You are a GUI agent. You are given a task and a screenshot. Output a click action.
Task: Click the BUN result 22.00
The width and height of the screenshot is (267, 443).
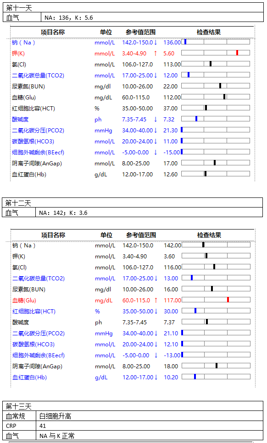171,87
